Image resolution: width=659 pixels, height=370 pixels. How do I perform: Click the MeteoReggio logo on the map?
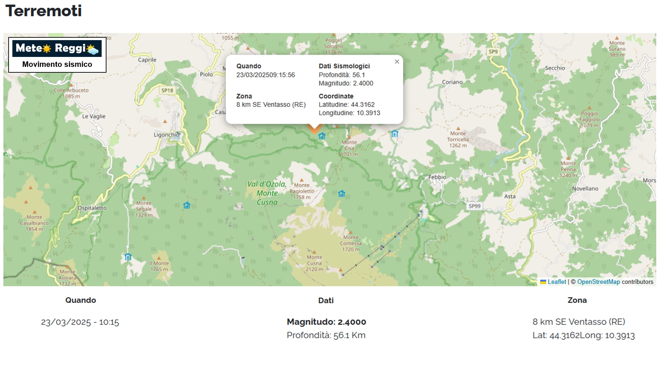[x=57, y=48]
